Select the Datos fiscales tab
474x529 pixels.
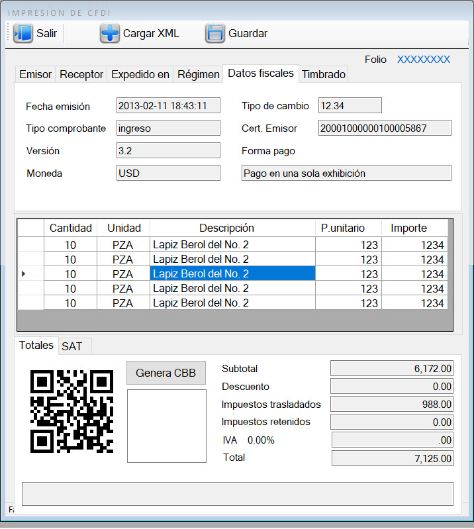coord(261,73)
